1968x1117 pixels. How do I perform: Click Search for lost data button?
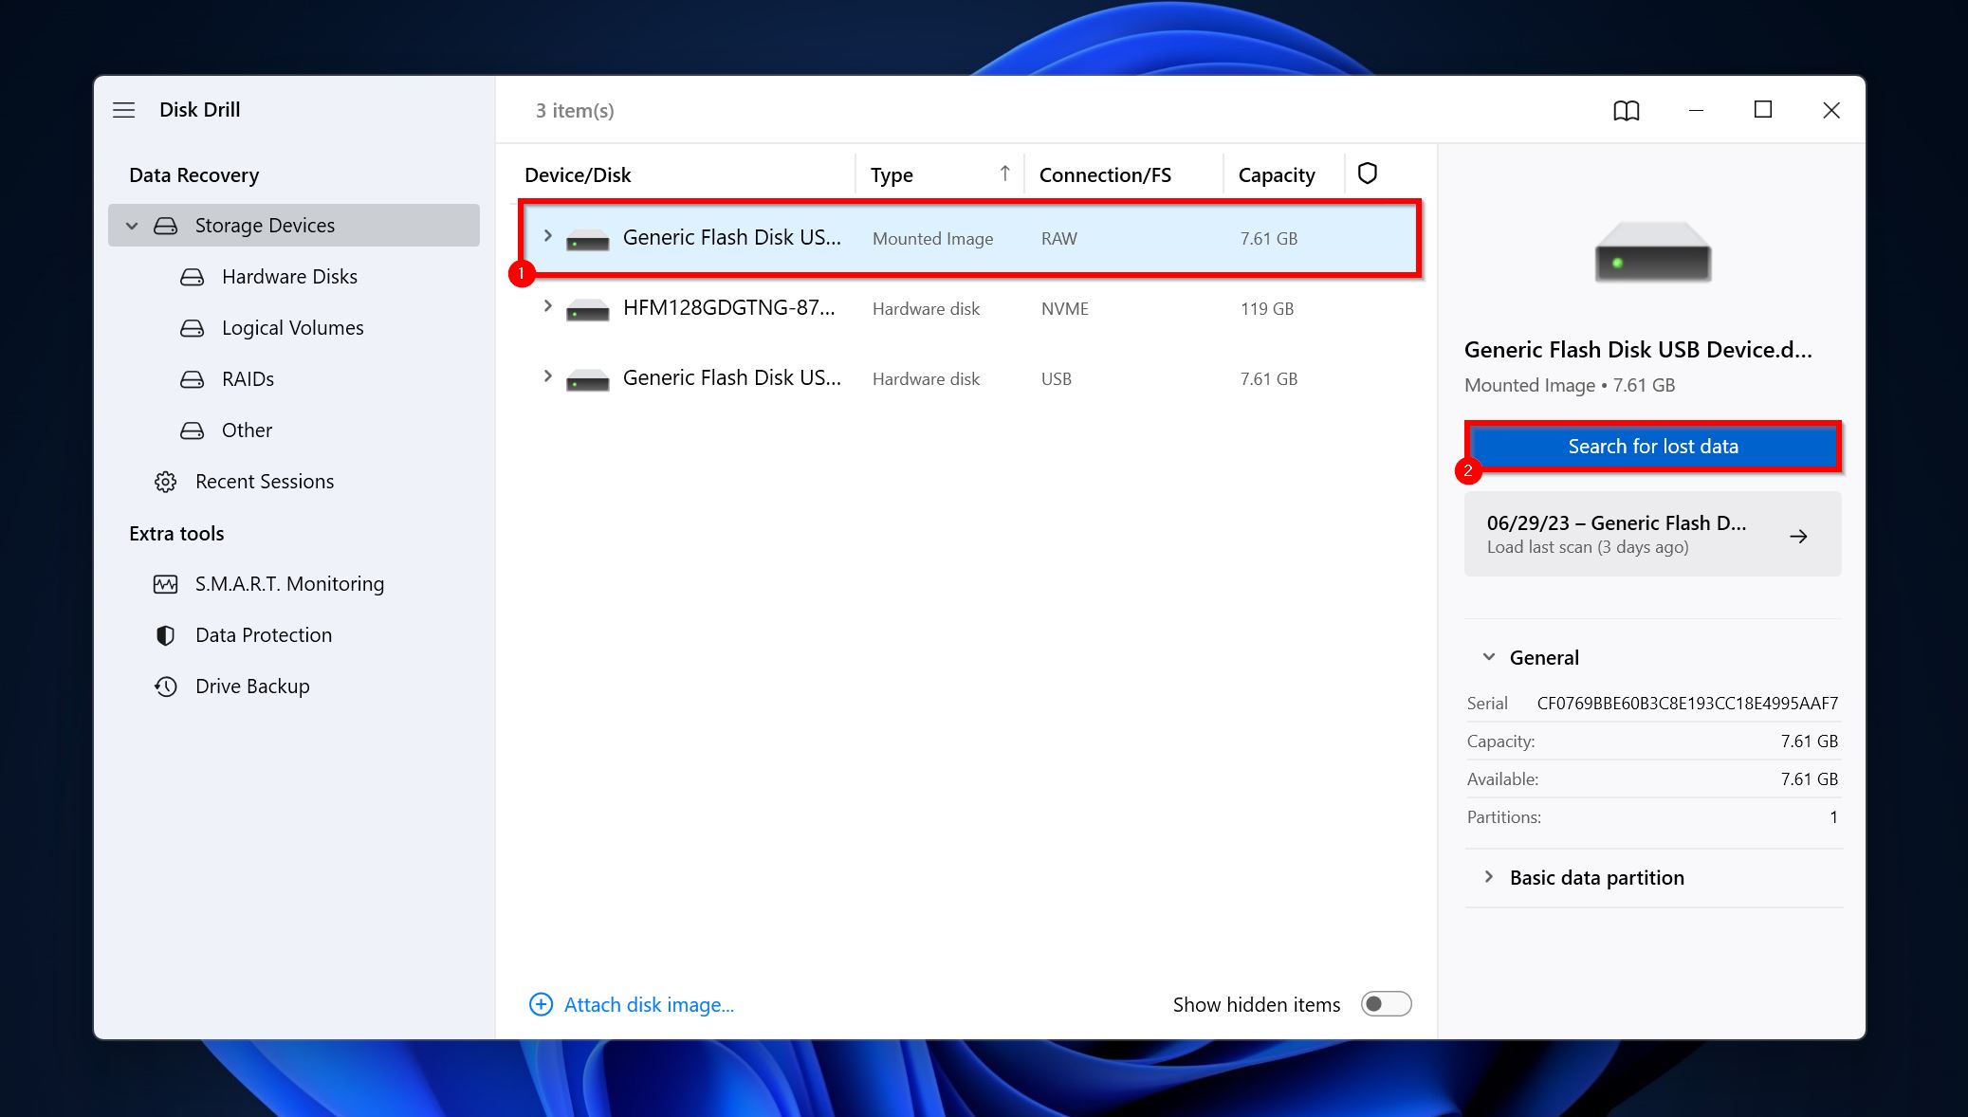coord(1652,445)
